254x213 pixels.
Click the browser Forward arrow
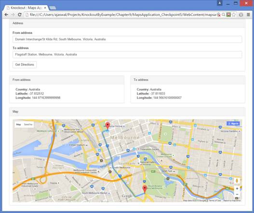click(13, 15)
